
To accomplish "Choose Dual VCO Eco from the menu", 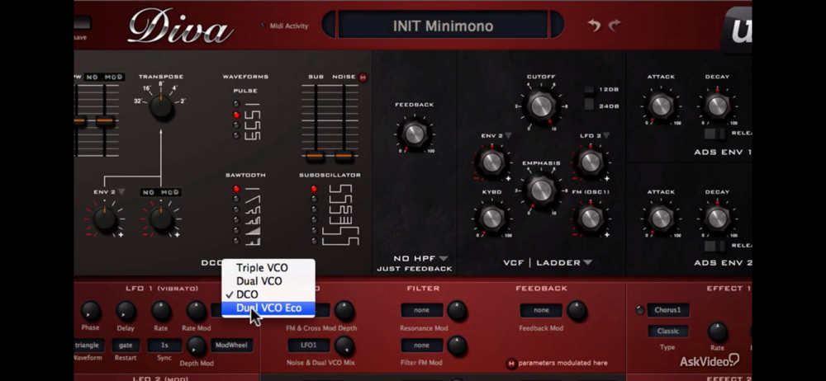I will (x=268, y=308).
